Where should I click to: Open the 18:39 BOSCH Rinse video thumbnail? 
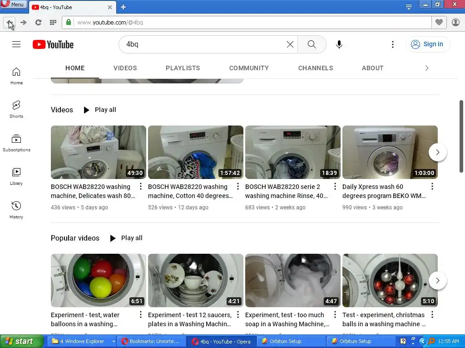pos(293,152)
